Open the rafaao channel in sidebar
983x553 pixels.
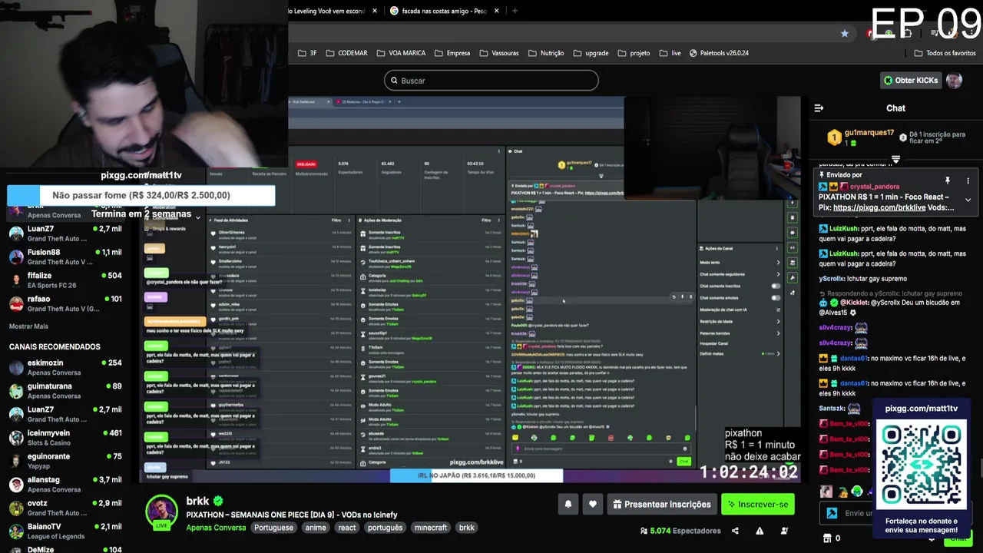click(x=65, y=303)
